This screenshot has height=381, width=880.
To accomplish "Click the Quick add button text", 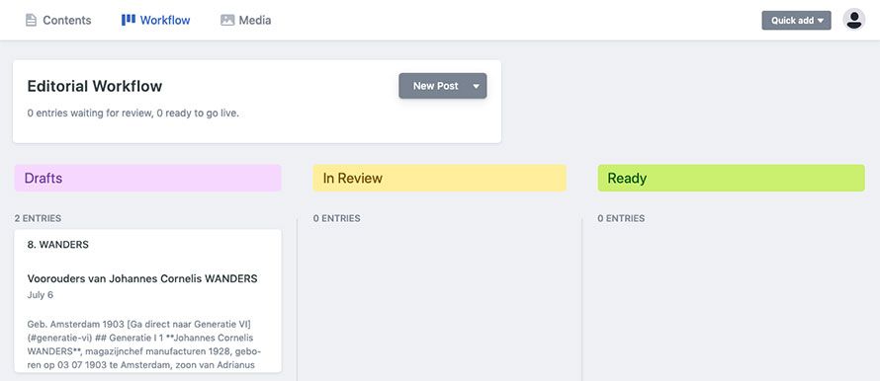I will point(792,20).
